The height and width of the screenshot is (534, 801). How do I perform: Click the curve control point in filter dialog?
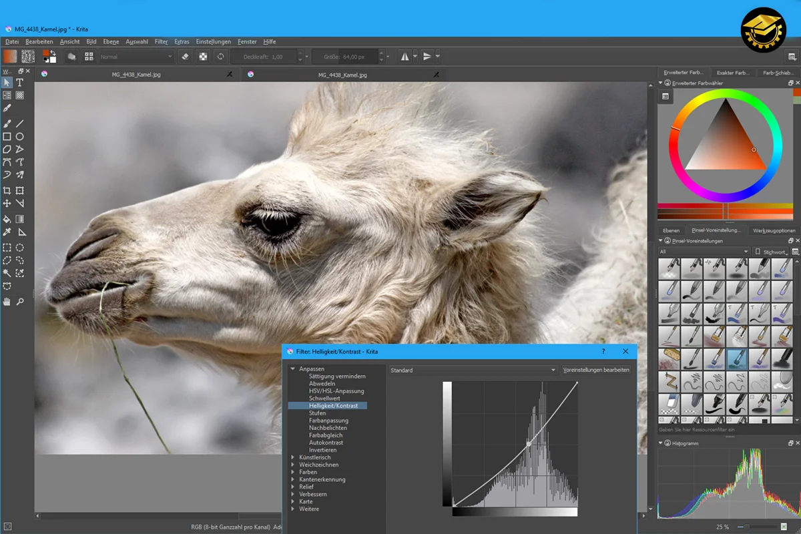pyautogui.click(x=529, y=443)
